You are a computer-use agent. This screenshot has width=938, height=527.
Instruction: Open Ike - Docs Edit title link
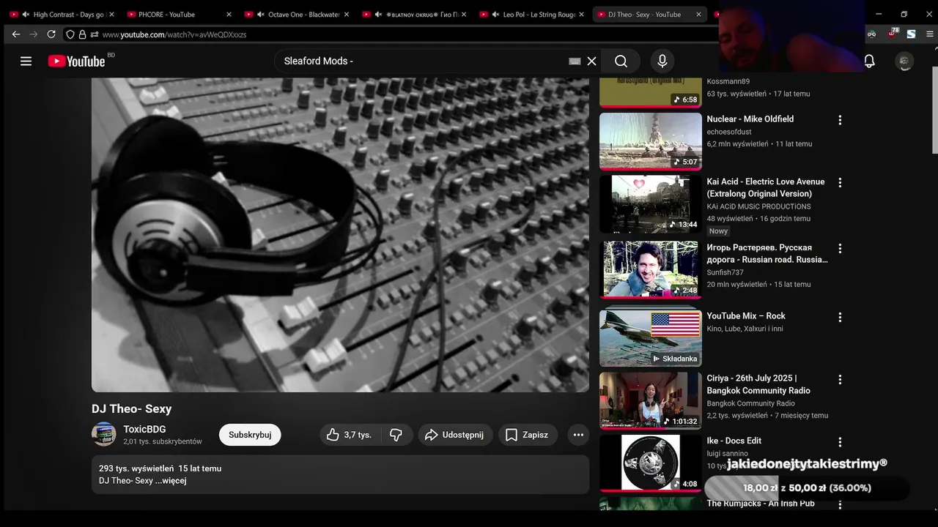pos(734,441)
